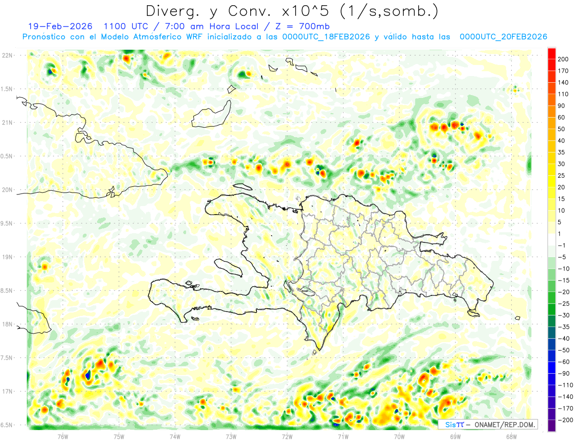The height and width of the screenshot is (443, 574).
Task: Click the -20 color scale label
Action: [564, 292]
